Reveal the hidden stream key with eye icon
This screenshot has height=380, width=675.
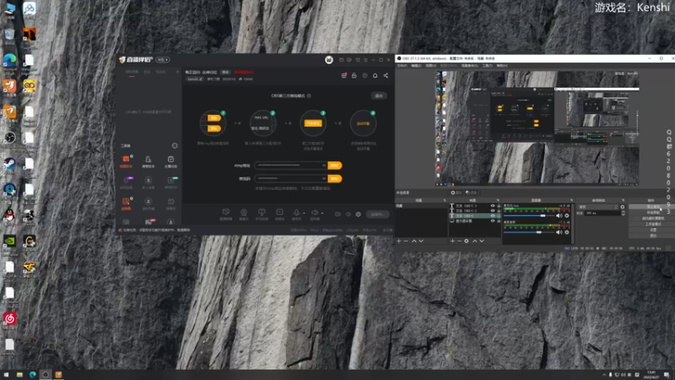[324, 178]
